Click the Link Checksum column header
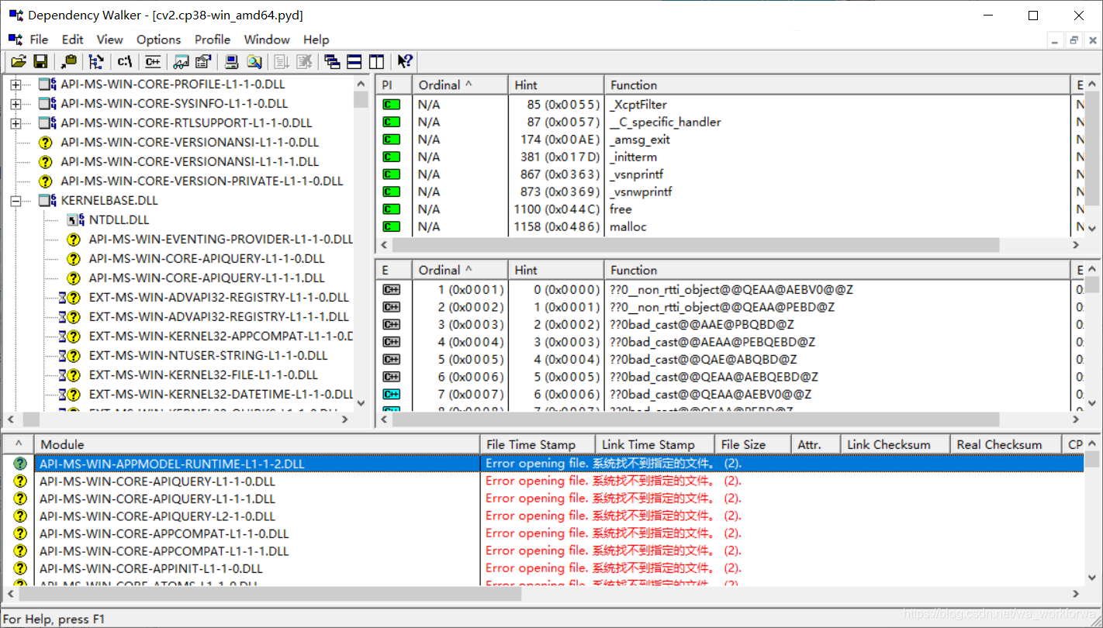 tap(896, 444)
